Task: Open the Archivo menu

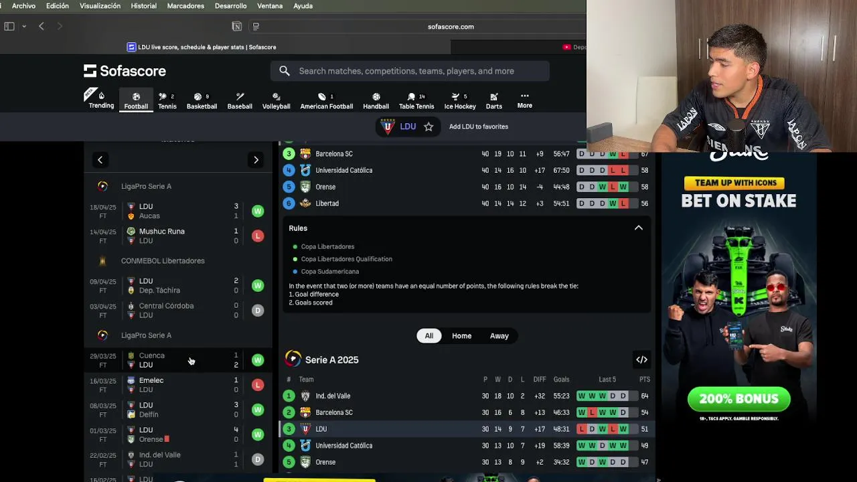Action: [x=23, y=6]
